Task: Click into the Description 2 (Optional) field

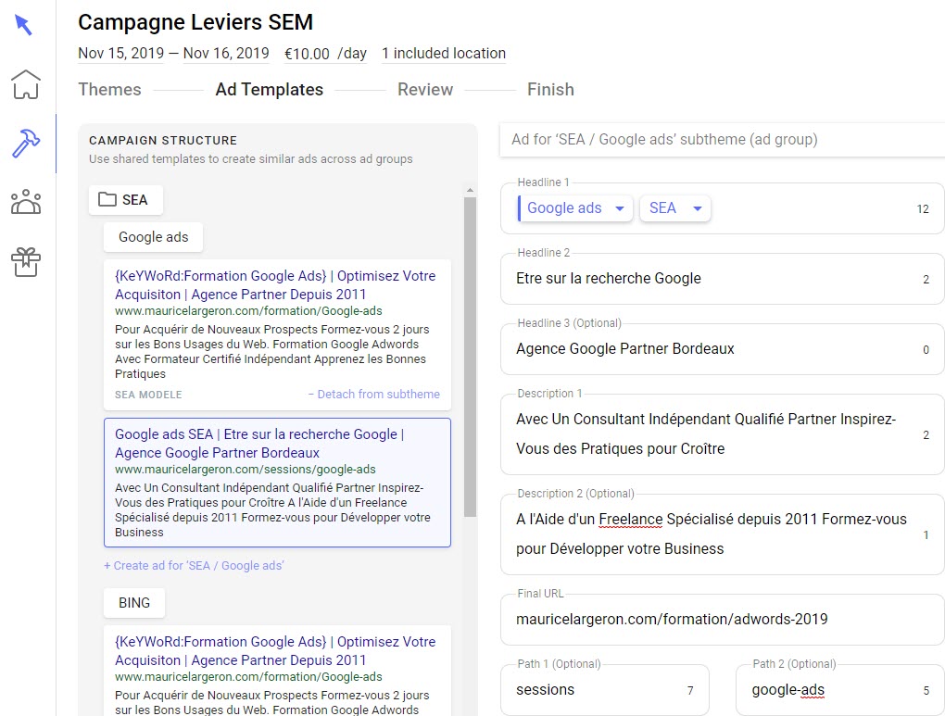Action: [722, 534]
